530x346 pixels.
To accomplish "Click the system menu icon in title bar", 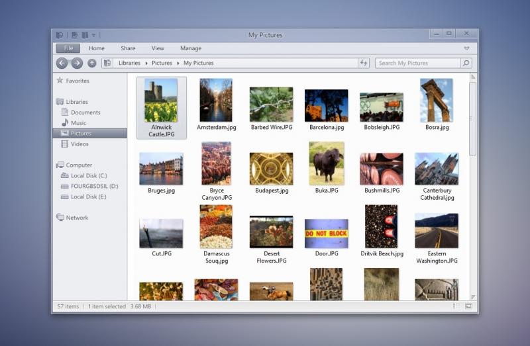I will (60, 35).
